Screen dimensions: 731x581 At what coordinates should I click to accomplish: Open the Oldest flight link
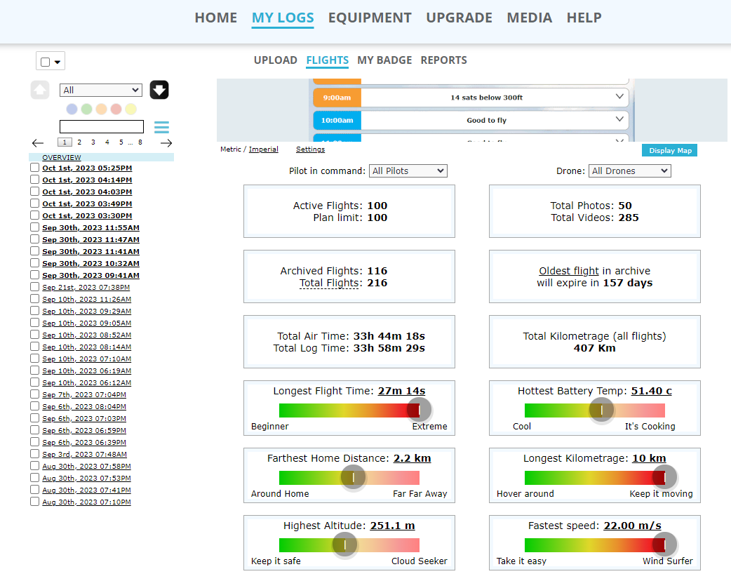click(x=569, y=271)
